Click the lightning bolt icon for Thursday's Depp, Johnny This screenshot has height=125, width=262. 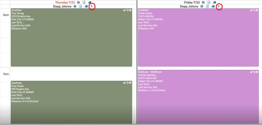pos(92,7)
